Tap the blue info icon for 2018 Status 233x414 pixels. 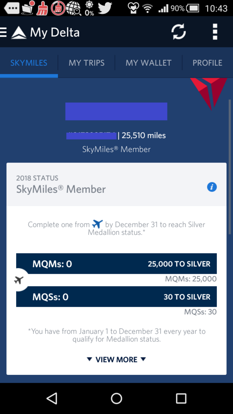tap(212, 187)
